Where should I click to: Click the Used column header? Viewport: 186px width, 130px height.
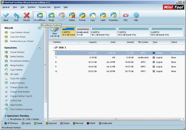pos(106,42)
